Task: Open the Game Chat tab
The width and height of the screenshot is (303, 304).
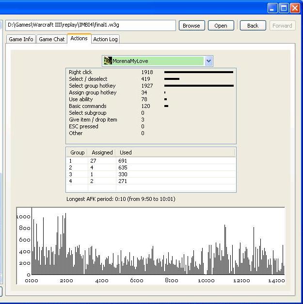Action: click(x=51, y=39)
